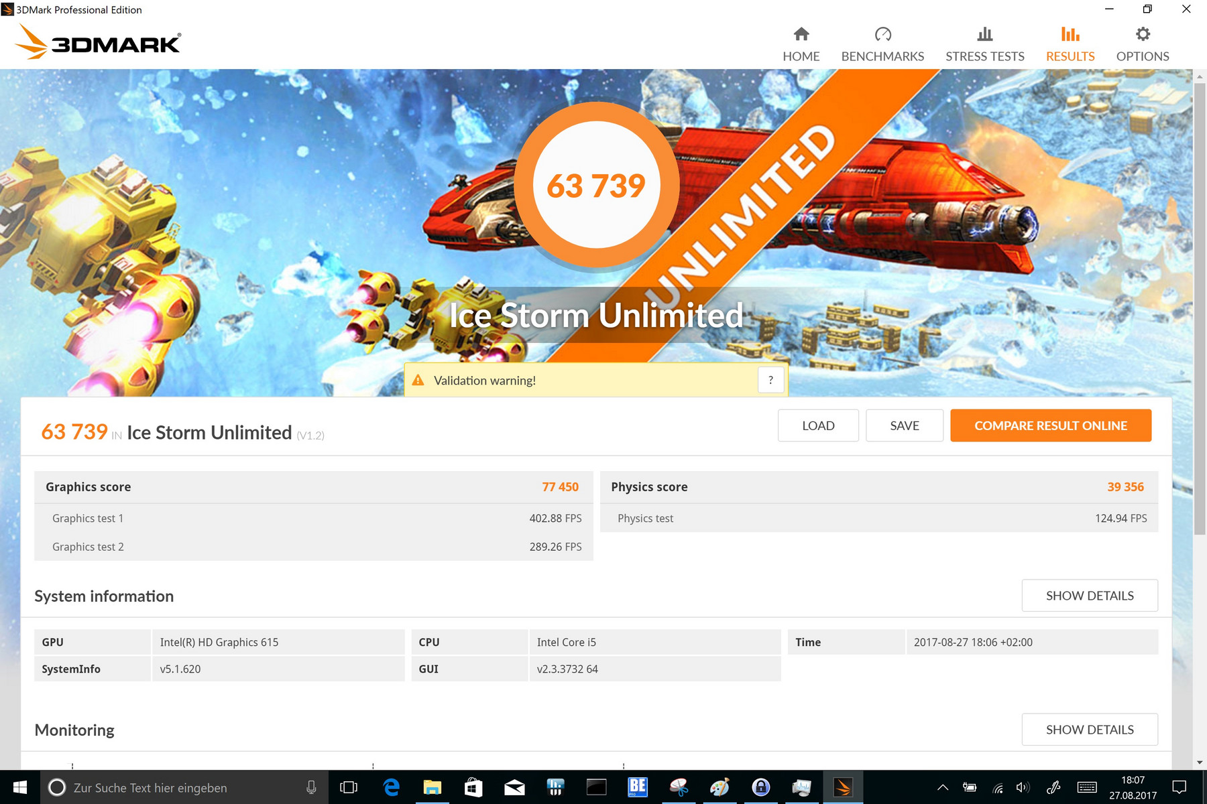Open the Windows Start menu

tap(20, 787)
